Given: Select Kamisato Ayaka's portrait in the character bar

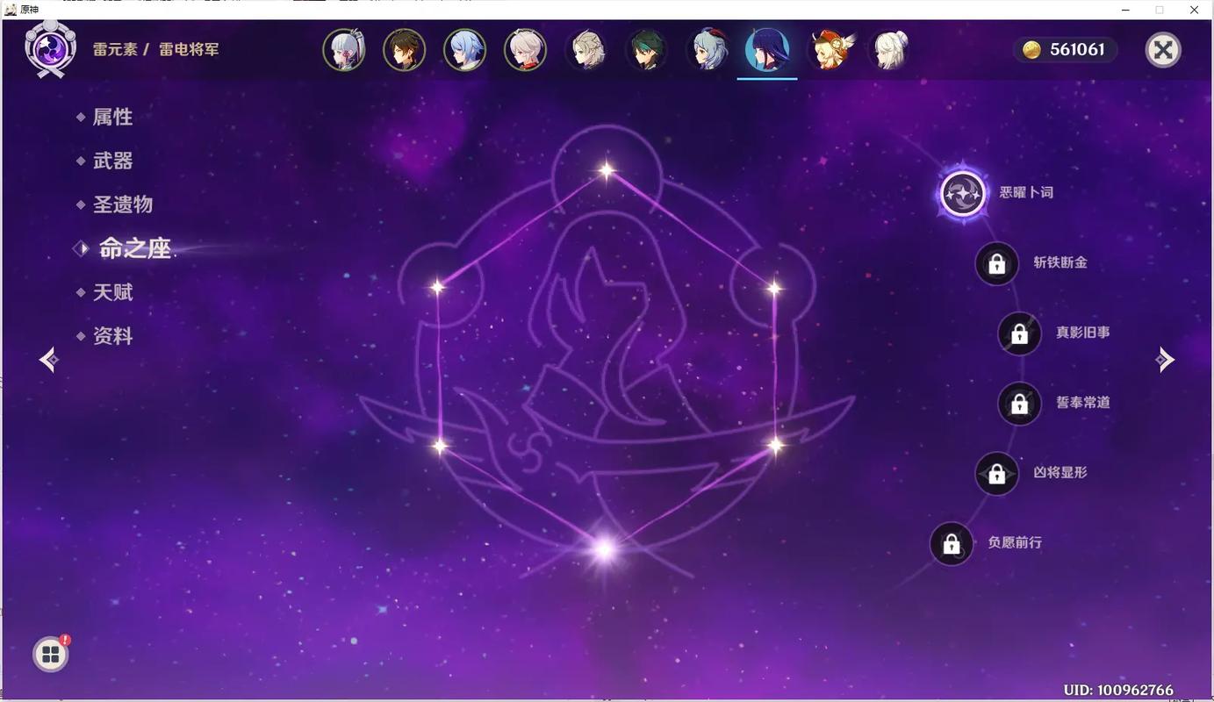Looking at the screenshot, I should [x=344, y=50].
